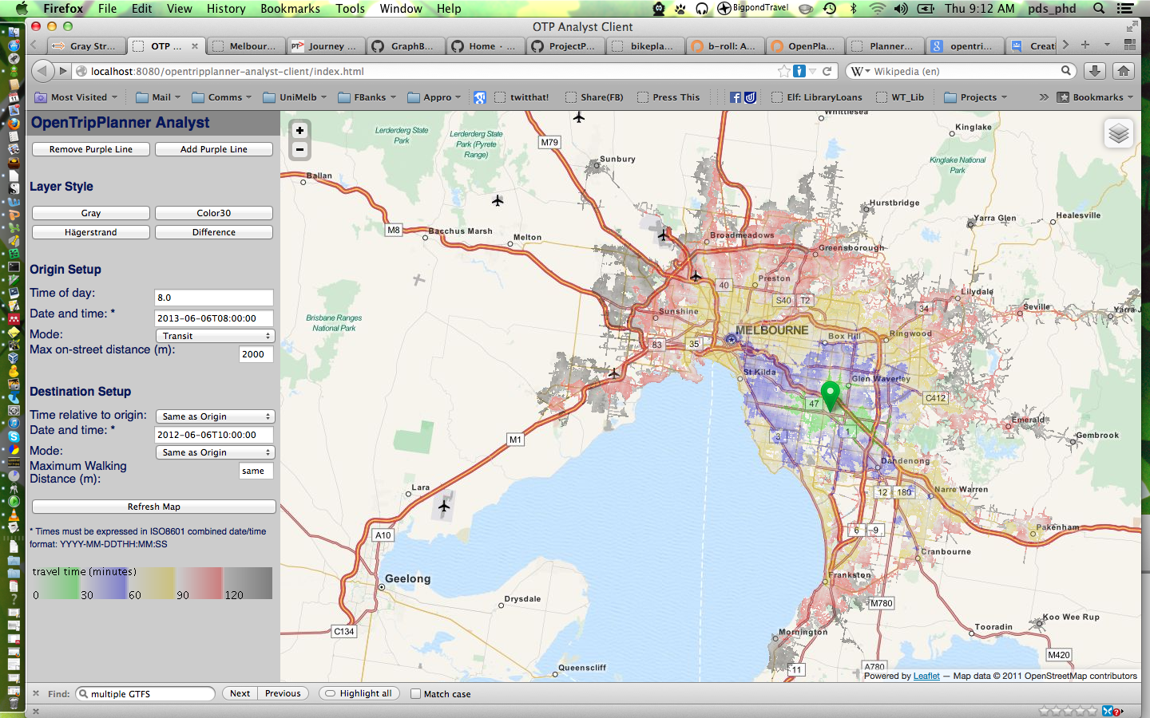1150x718 pixels.
Task: Click the green origin marker pin
Action: tap(830, 394)
